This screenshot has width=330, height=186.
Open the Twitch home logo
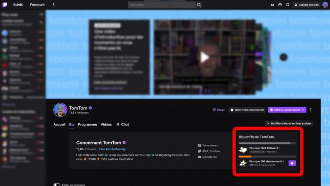5,5
